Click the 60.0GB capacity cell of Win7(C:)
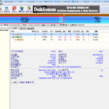The image size is (109, 109). [95, 35]
